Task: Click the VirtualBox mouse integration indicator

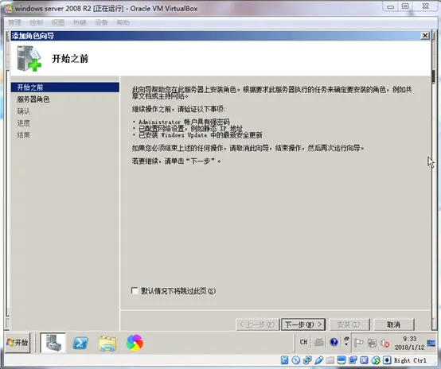Action: (x=376, y=360)
